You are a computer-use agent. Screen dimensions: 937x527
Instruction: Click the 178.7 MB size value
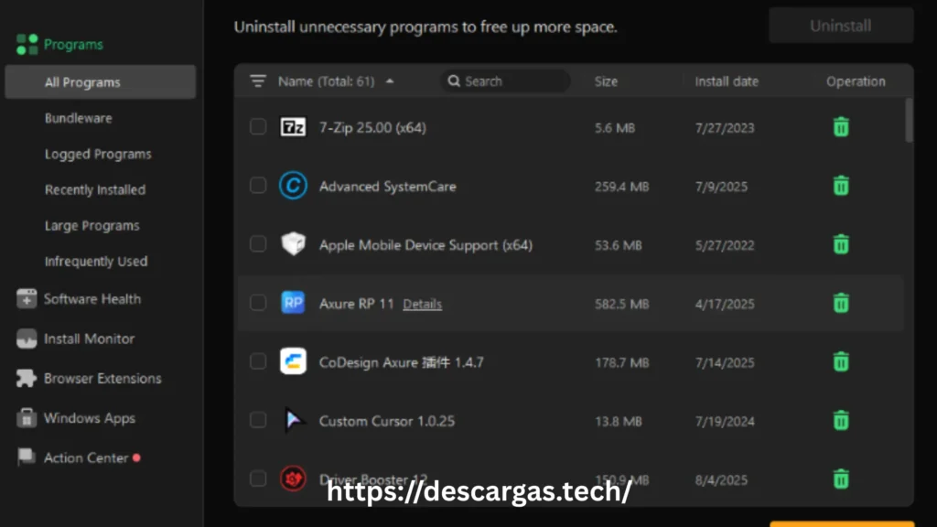[x=621, y=362]
